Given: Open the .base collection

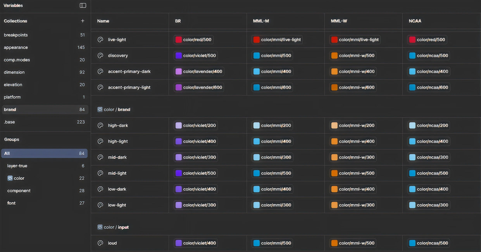Looking at the screenshot, I should (9, 122).
